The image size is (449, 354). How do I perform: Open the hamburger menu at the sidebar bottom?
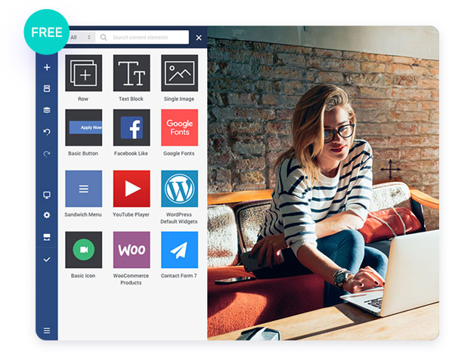click(47, 331)
